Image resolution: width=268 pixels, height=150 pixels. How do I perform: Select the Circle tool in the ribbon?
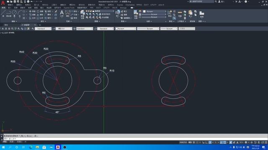[x=14, y=13]
